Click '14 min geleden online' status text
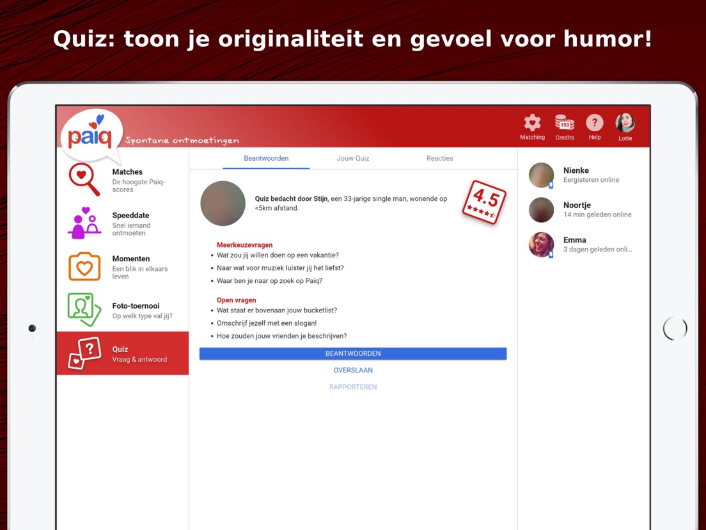706x530 pixels. tap(597, 214)
